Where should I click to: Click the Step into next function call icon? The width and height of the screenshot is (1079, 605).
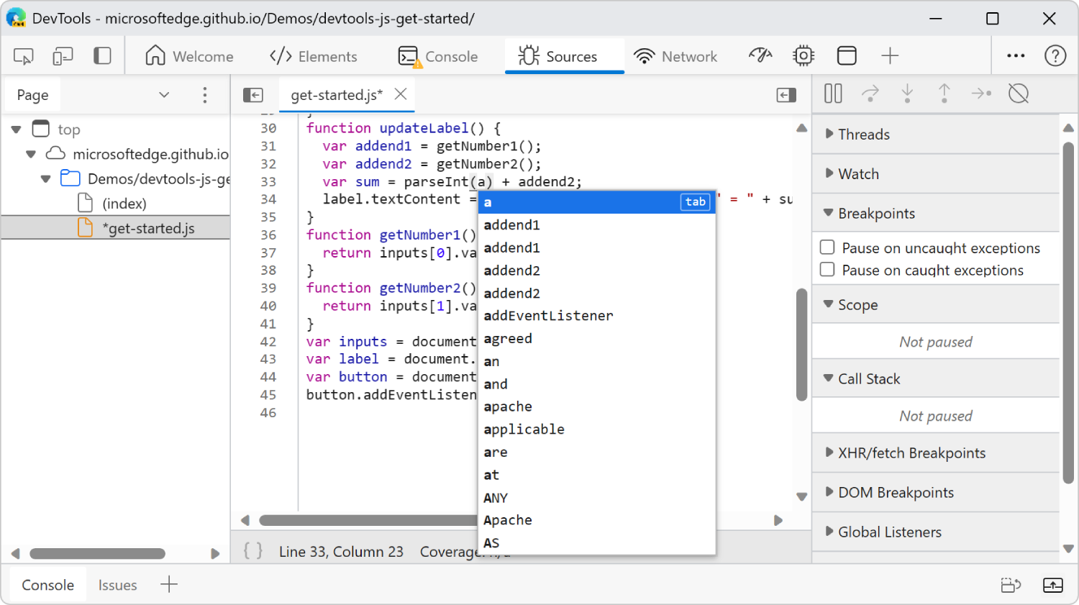[908, 94]
